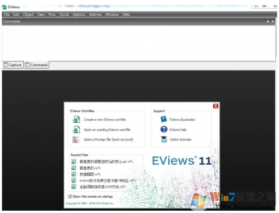This screenshot has width=279, height=213.
Task: Open the Help menu
Action: click(126, 14)
